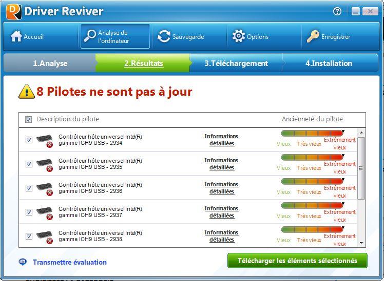Toggle the select-all checkbox beside Description du pilote
This screenshot has width=384, height=281.
point(28,119)
